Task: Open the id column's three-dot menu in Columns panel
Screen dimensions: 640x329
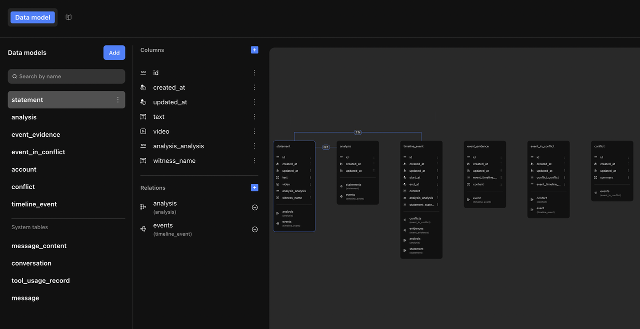Action: 254,73
